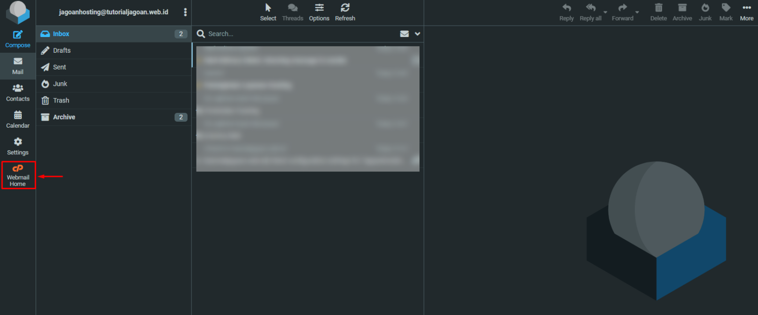Select the Inbox folder
Viewport: 758px width, 315px height.
[x=61, y=34]
